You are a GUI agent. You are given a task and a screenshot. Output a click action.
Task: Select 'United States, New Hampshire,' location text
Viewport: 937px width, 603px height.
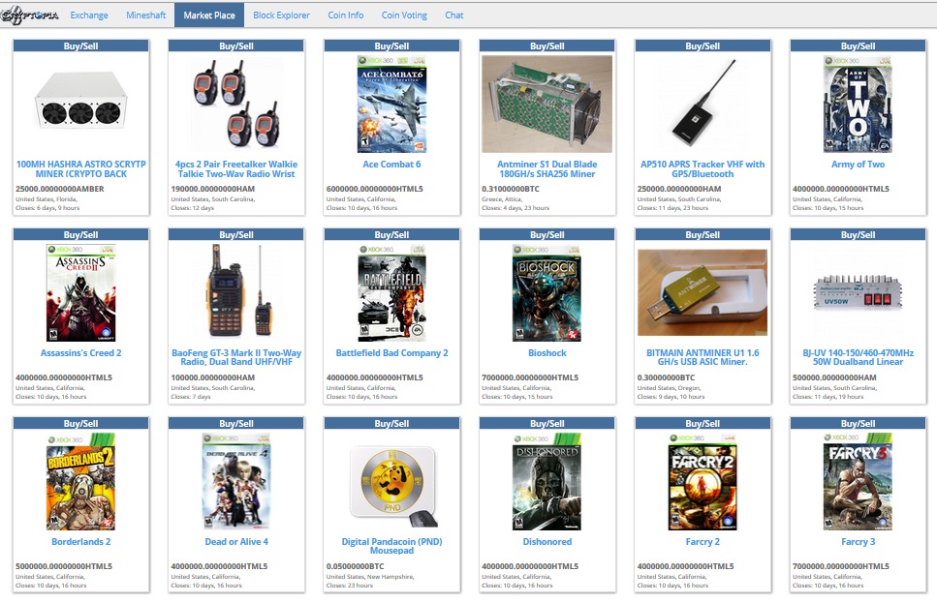point(370,577)
